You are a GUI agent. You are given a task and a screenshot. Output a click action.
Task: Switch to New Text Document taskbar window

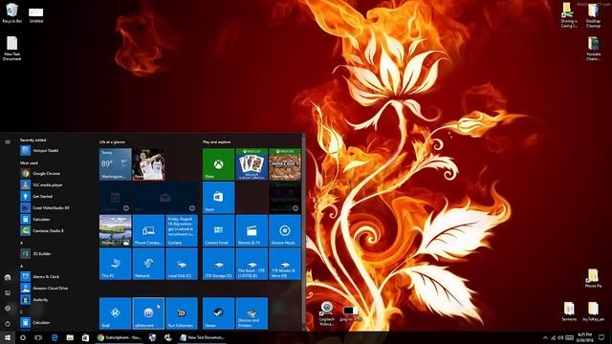pos(202,337)
